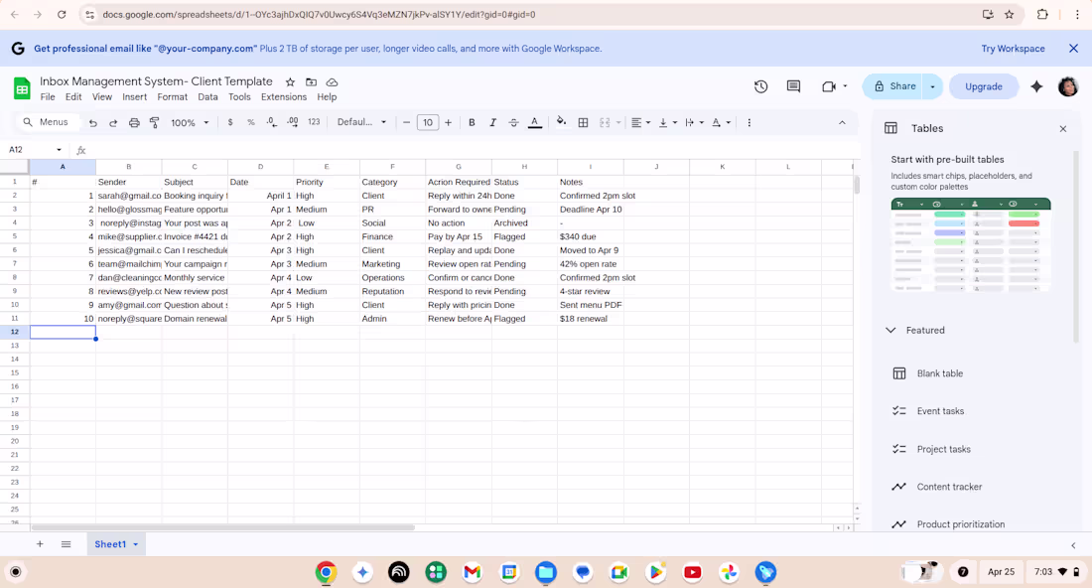1092x588 pixels.
Task: Open the Borders editor
Action: (x=582, y=121)
